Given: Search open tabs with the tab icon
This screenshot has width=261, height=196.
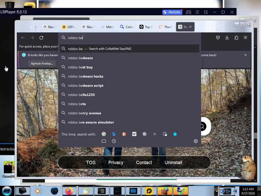Looking at the screenshot, I should click(104, 141).
